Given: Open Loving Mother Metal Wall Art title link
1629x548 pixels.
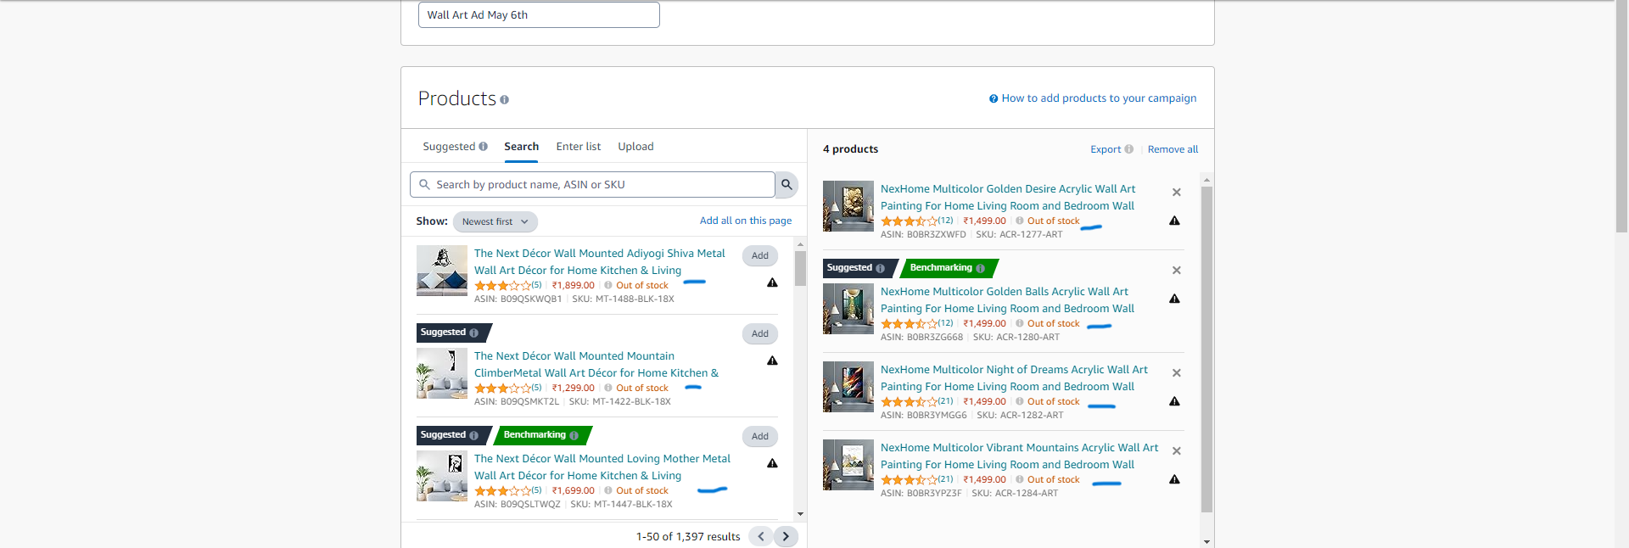Looking at the screenshot, I should (602, 467).
